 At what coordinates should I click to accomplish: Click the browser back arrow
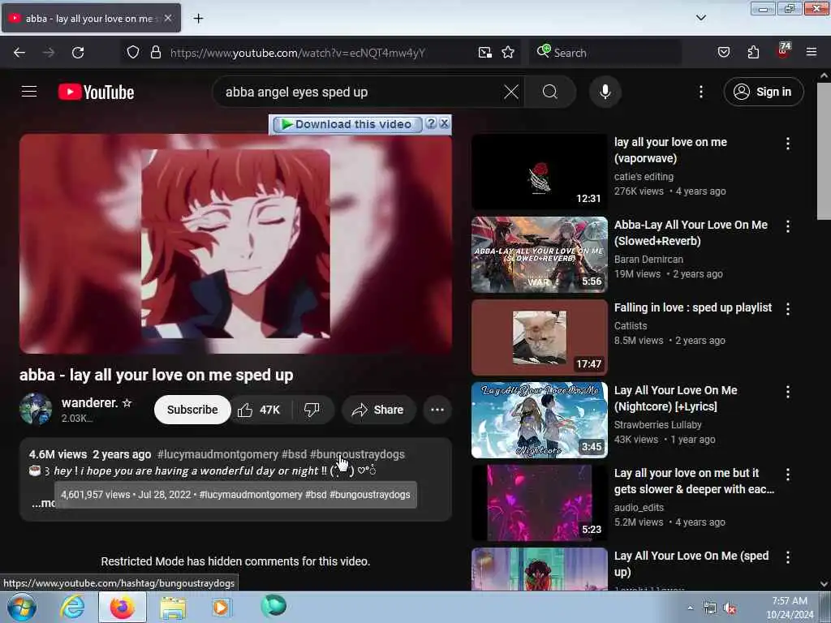19,53
